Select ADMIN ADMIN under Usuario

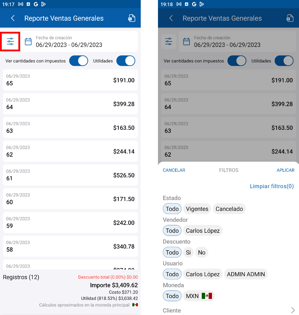click(246, 274)
